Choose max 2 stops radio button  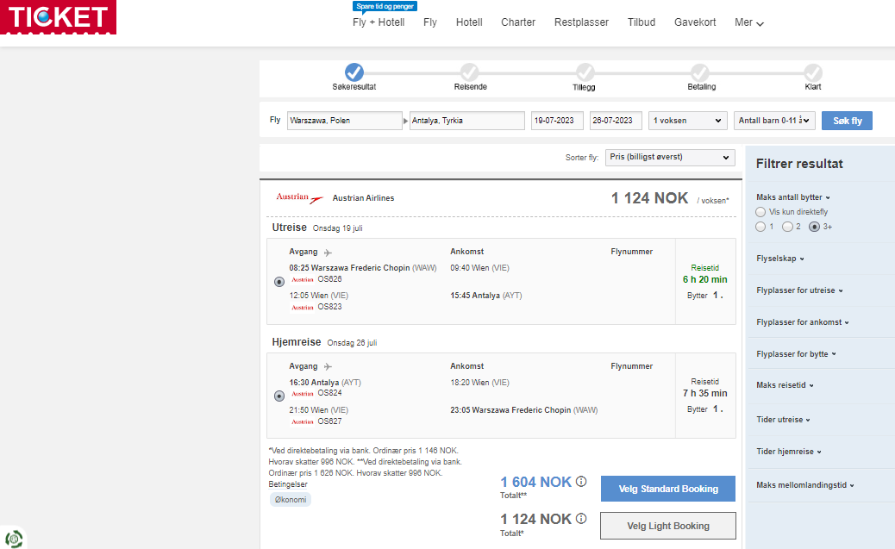pos(788,228)
